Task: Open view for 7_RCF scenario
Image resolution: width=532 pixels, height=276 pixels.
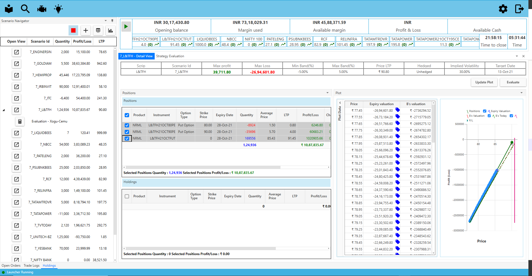Action: [17, 179]
